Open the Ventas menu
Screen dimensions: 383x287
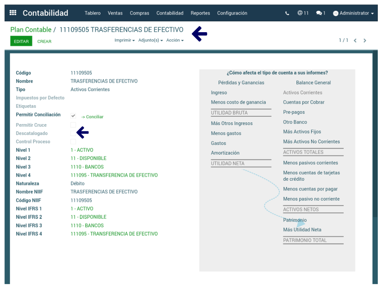(x=115, y=13)
